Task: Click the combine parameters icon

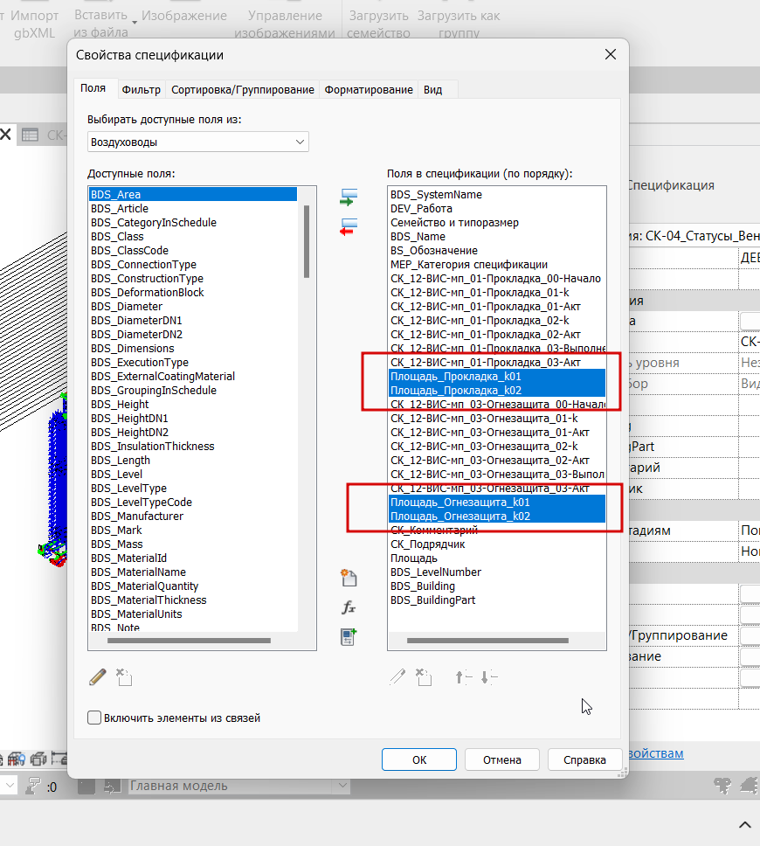Action: (349, 636)
